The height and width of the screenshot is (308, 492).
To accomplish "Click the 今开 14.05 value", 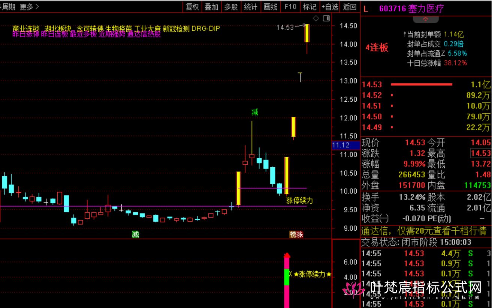I will pos(481,143).
